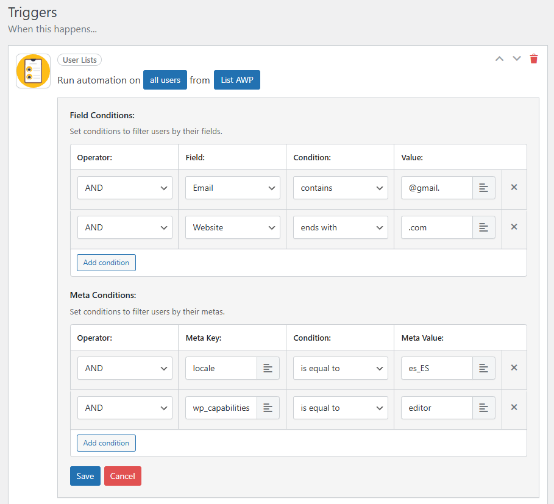
Task: Click the 'Triggers' page heading
Action: point(32,12)
